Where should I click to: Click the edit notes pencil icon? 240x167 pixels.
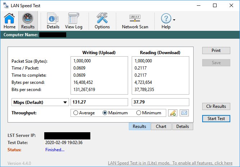[x=173, y=113]
